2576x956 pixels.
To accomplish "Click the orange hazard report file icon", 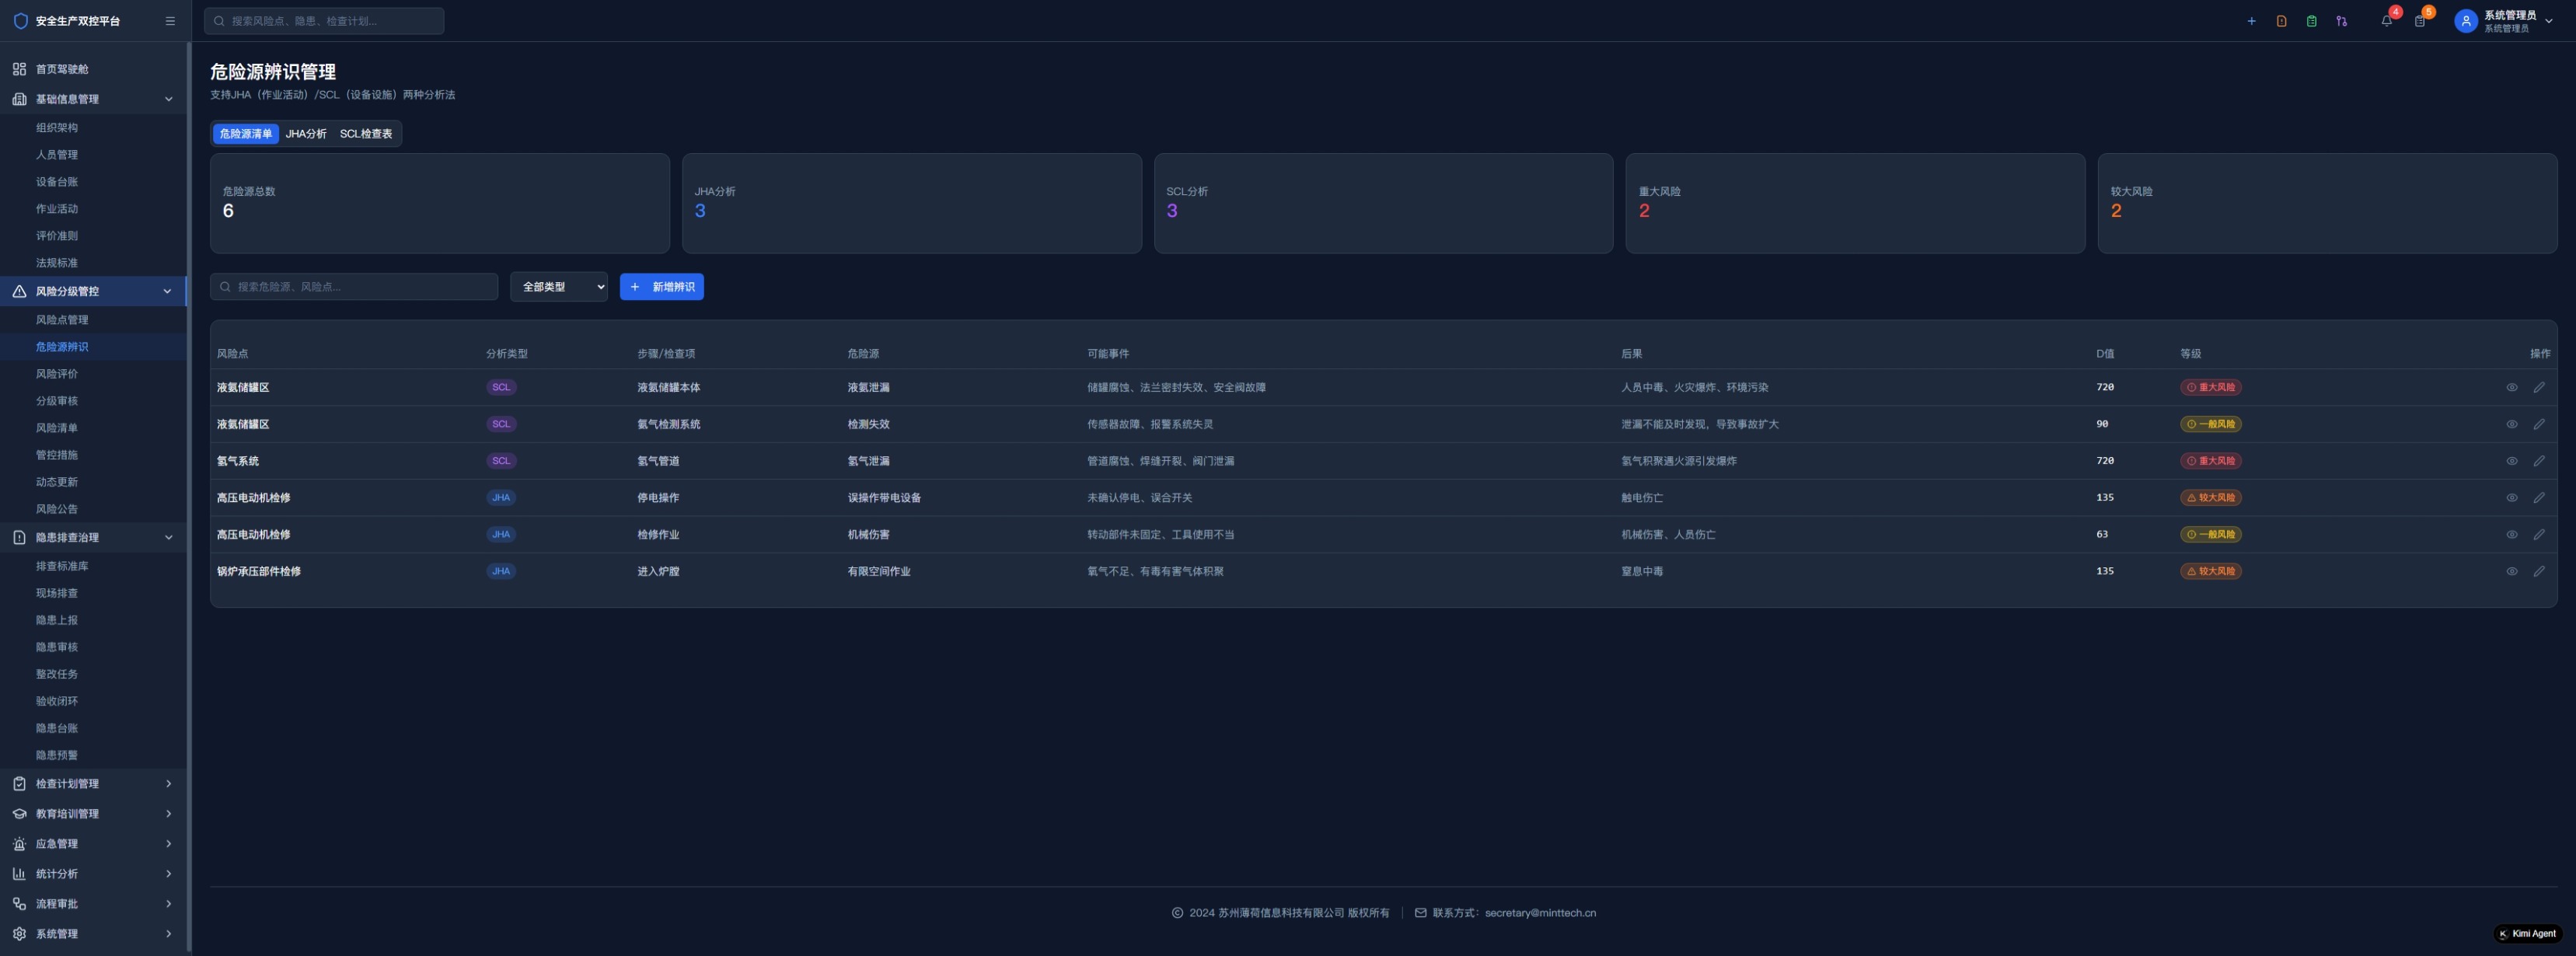I will pos(2281,21).
